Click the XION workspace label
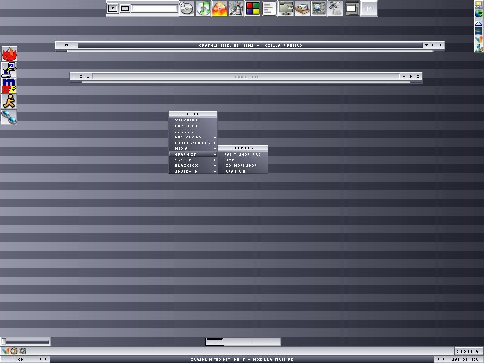Screen dimensions: 484x363 (x=18, y=359)
